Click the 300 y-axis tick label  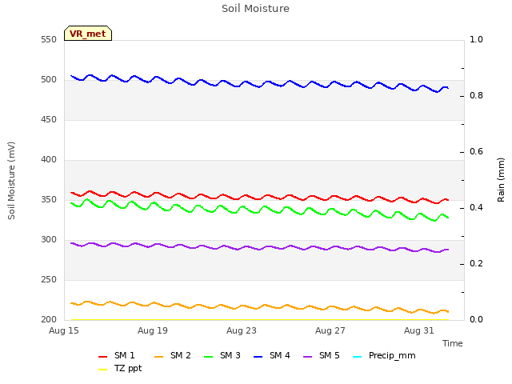coord(49,240)
